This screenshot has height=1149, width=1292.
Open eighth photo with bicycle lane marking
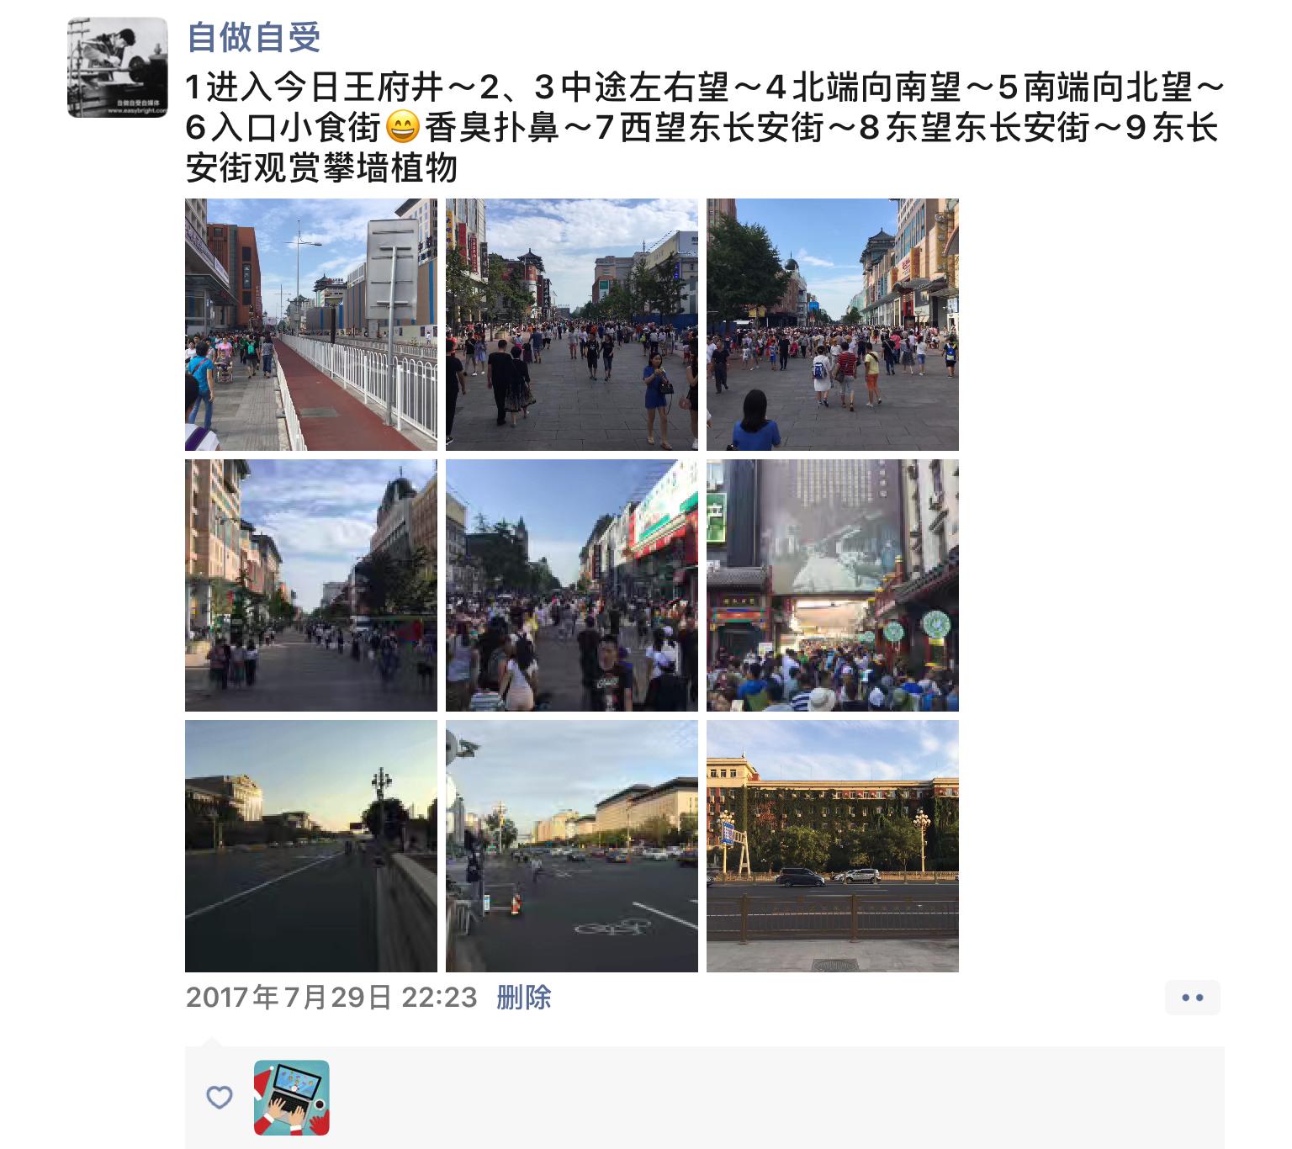click(572, 846)
